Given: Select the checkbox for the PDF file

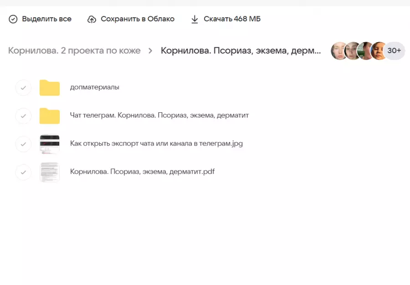Looking at the screenshot, I should coord(23,172).
